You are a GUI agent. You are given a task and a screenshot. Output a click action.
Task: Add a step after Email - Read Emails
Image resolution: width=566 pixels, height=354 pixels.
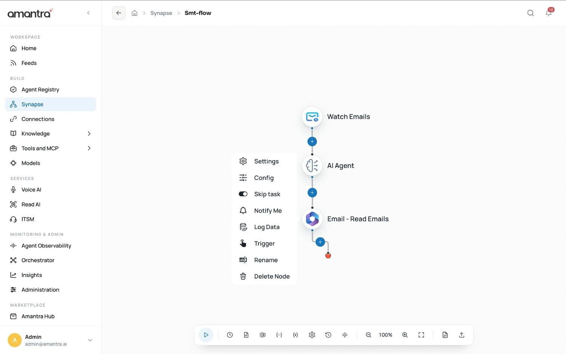point(320,242)
